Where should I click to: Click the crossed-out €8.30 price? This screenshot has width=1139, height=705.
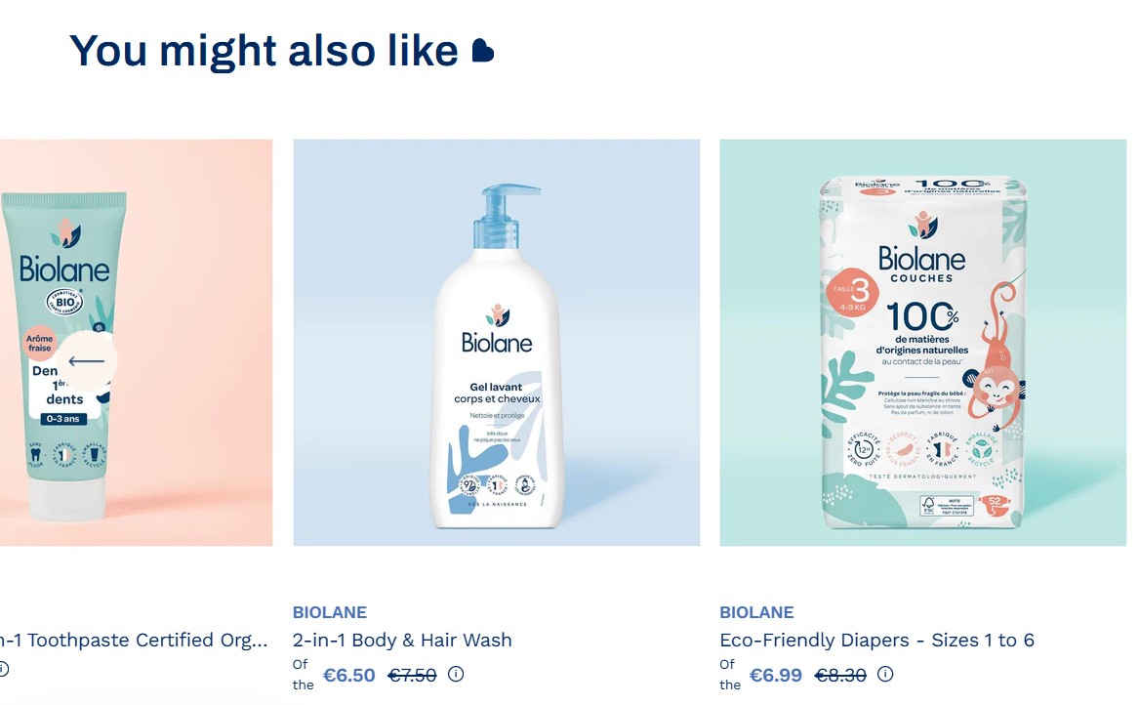pos(840,675)
